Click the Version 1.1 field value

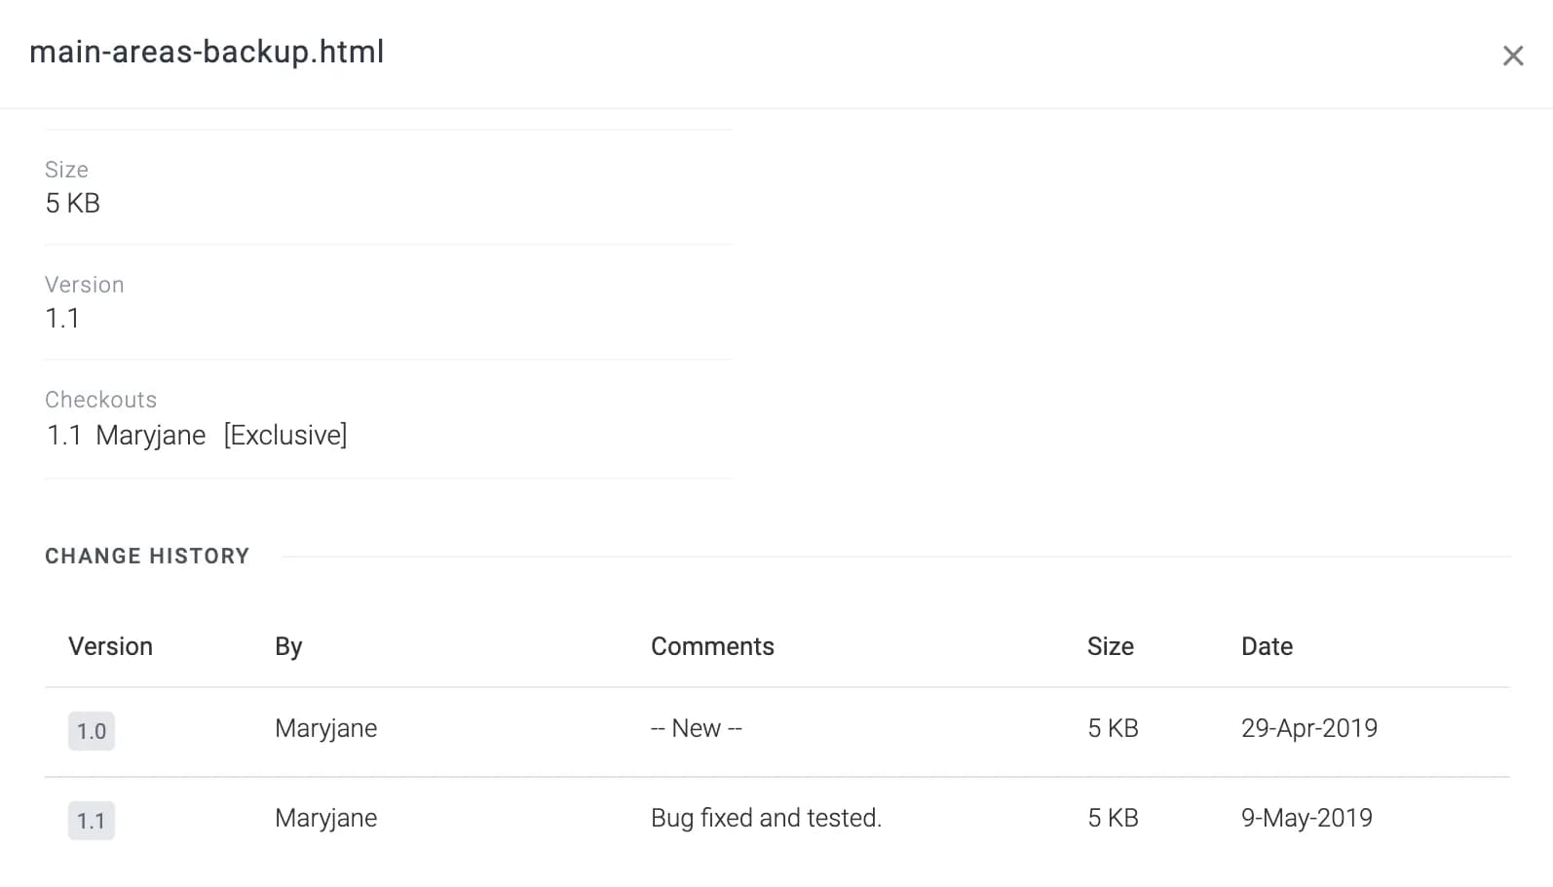[x=62, y=319]
